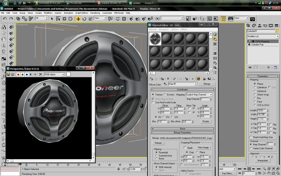Enable blue channel in render window
Screen dimensions: 281x176
tap(27, 74)
